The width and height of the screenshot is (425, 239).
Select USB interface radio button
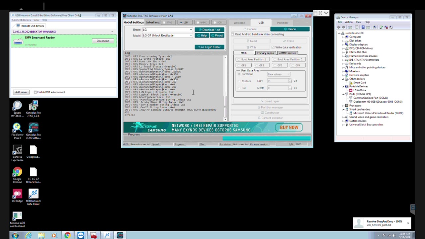pos(181,23)
